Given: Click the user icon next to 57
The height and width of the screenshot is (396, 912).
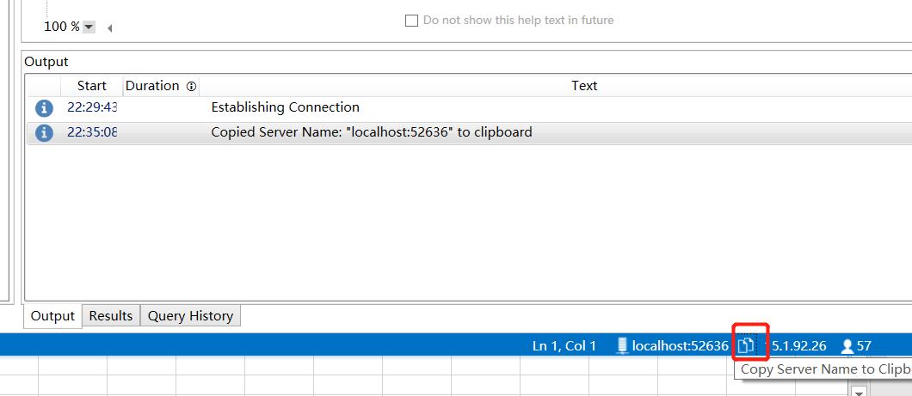Looking at the screenshot, I should 847,346.
